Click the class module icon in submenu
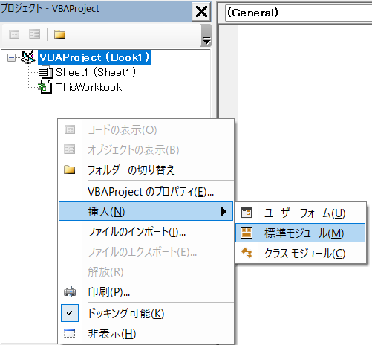This screenshot has height=345, width=372. click(247, 253)
